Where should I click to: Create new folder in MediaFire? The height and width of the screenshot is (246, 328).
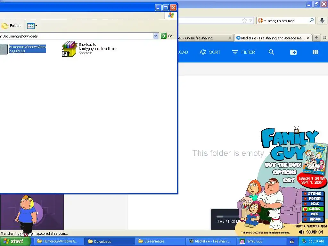pyautogui.click(x=293, y=52)
